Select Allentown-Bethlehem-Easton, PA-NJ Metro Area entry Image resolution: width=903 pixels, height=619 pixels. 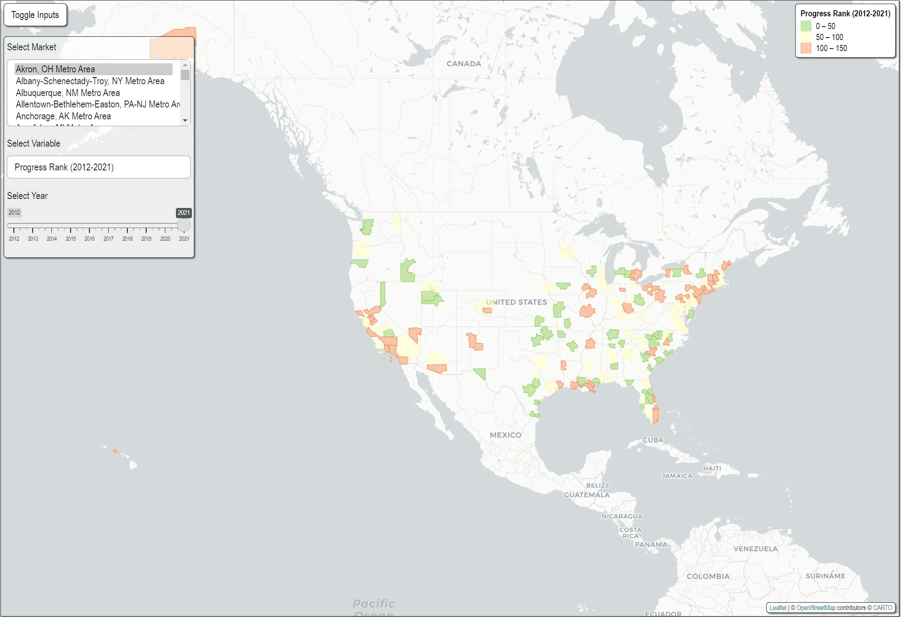tap(97, 104)
